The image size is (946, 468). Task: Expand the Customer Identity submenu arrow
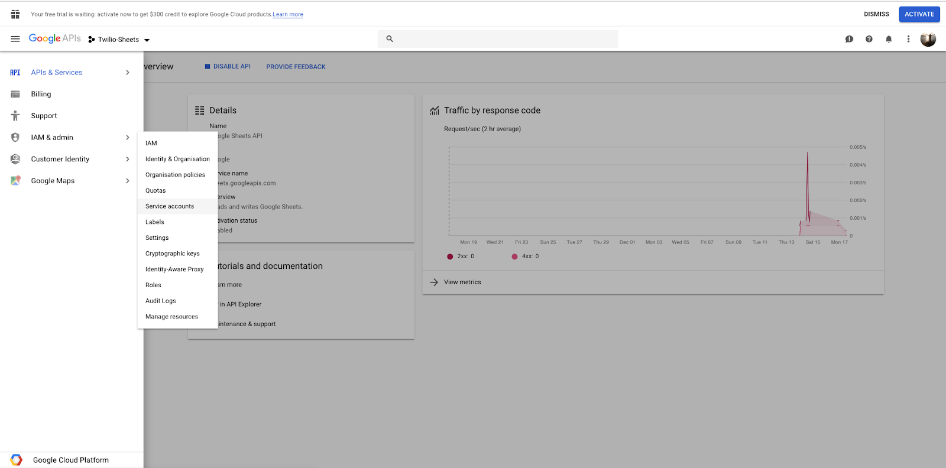click(x=128, y=159)
